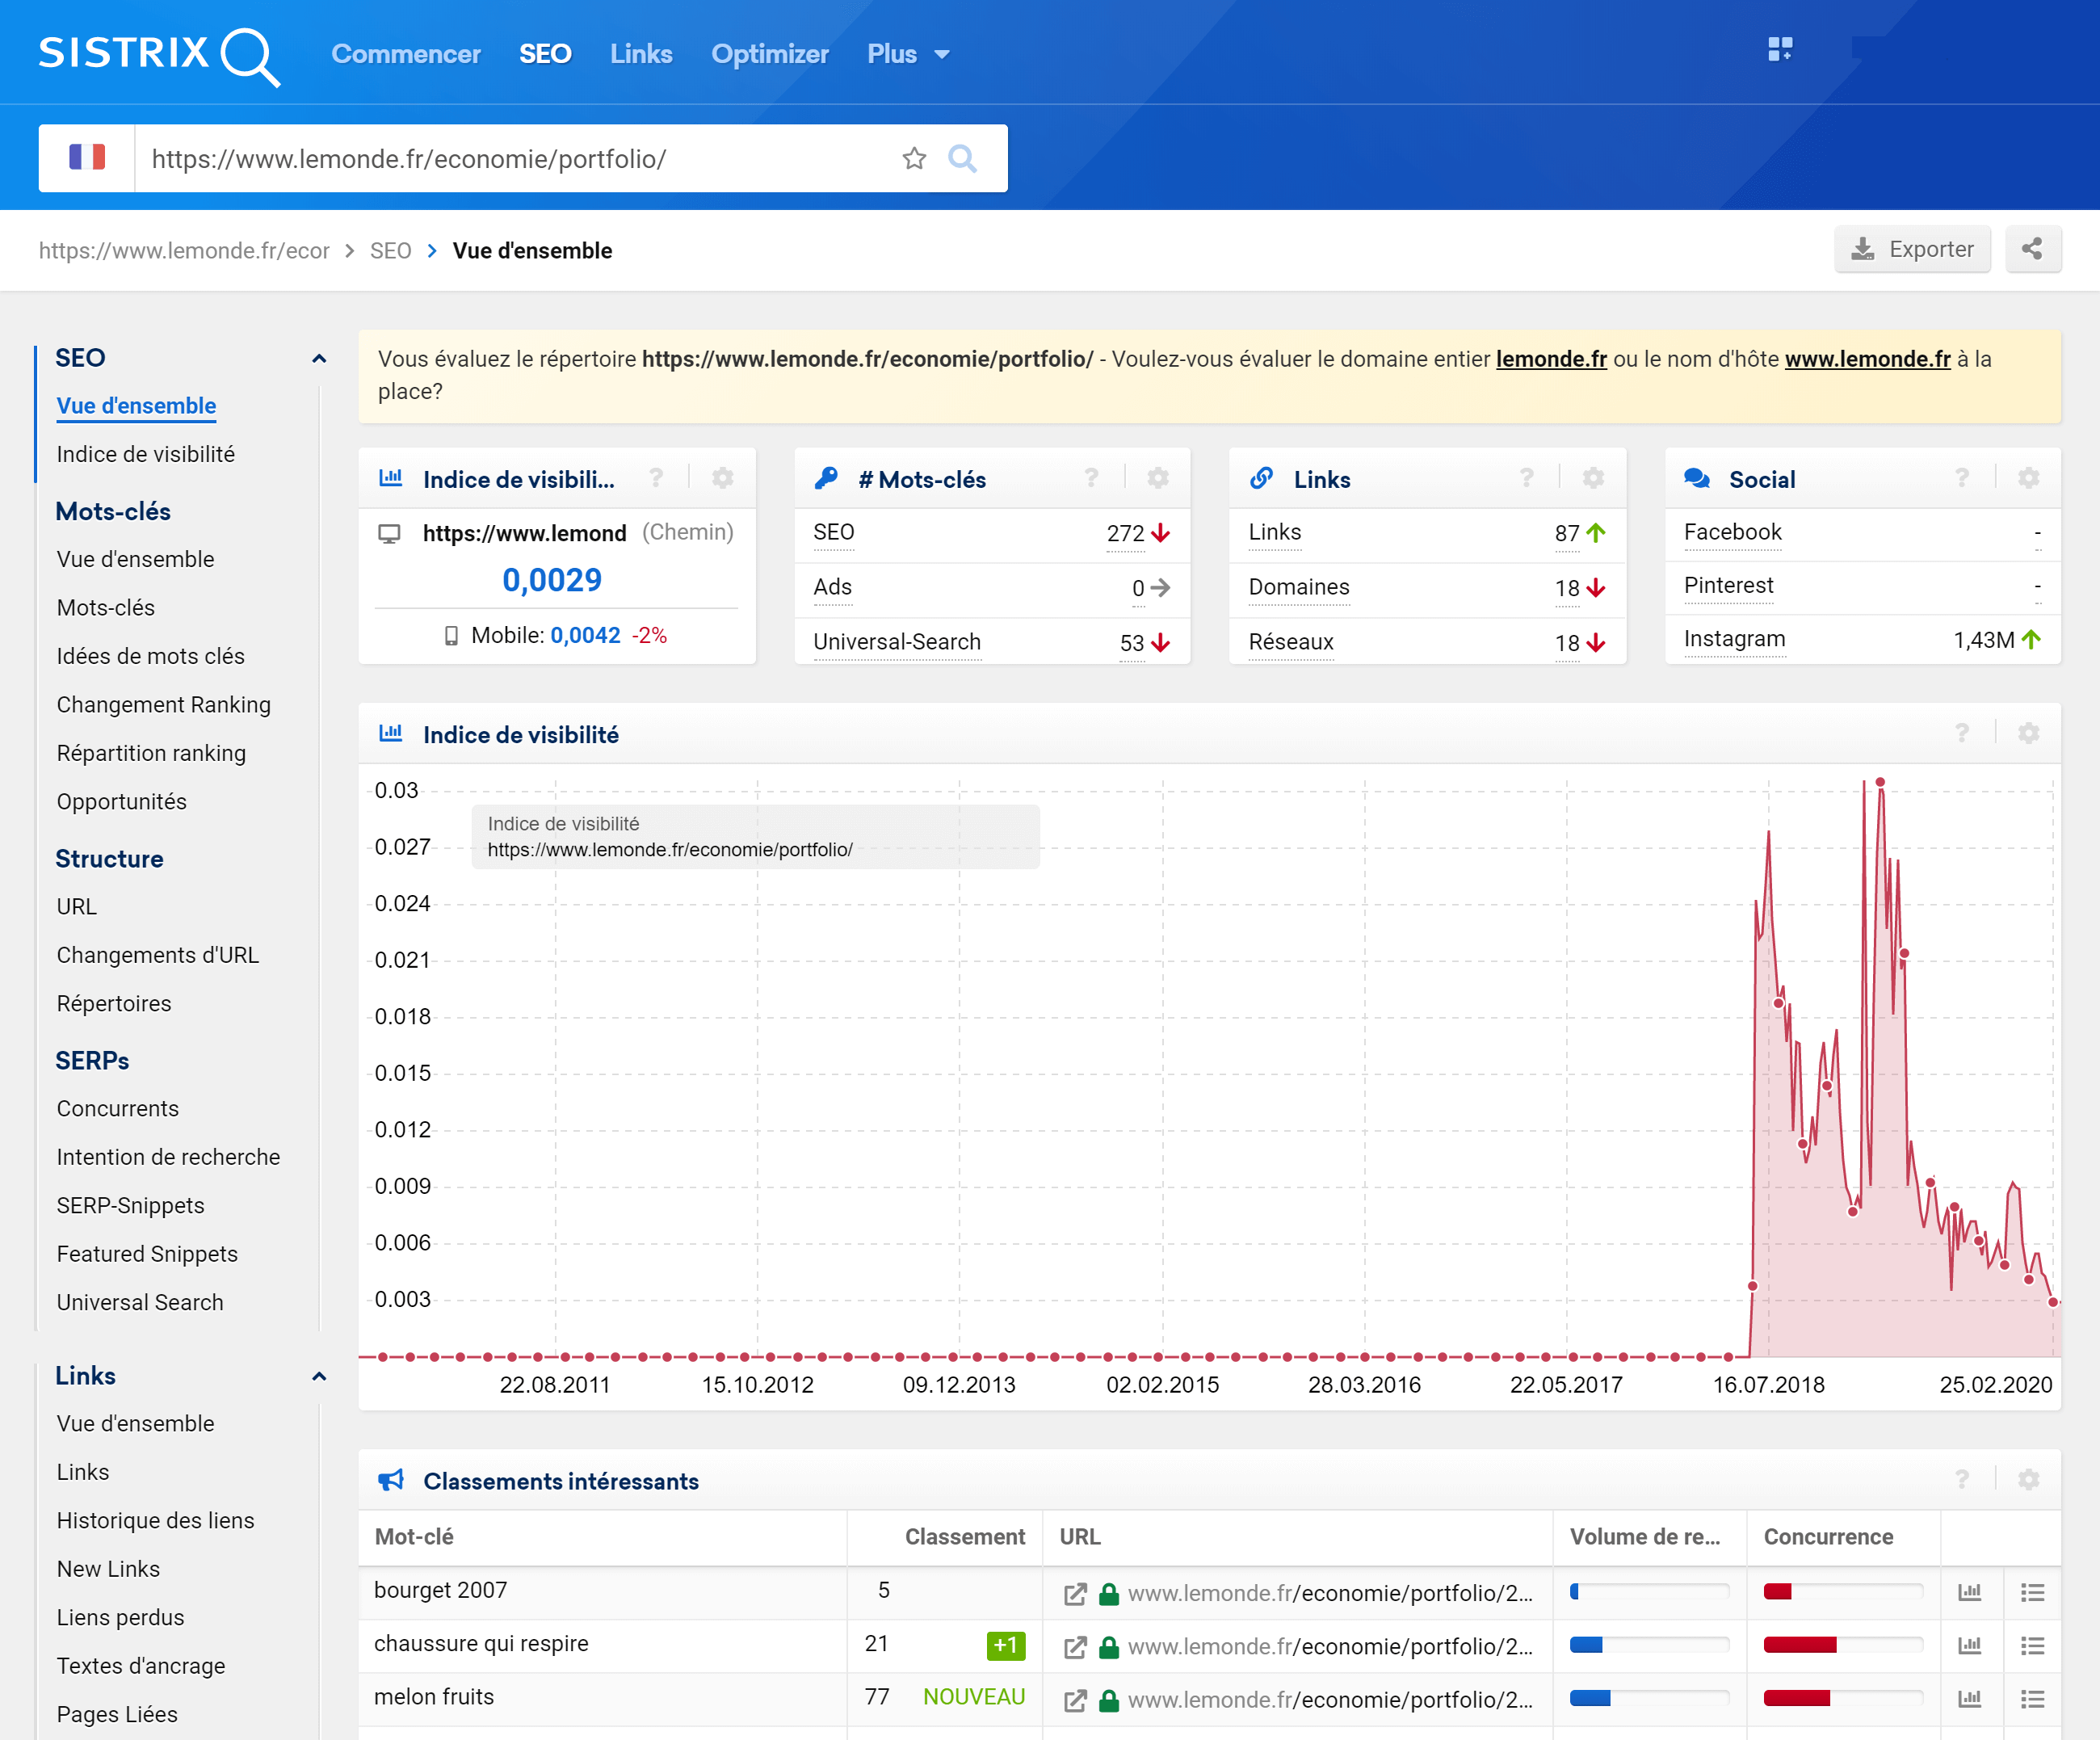
Task: Click Concurrence bar for chaussure qui respire
Action: pyautogui.click(x=1842, y=1645)
